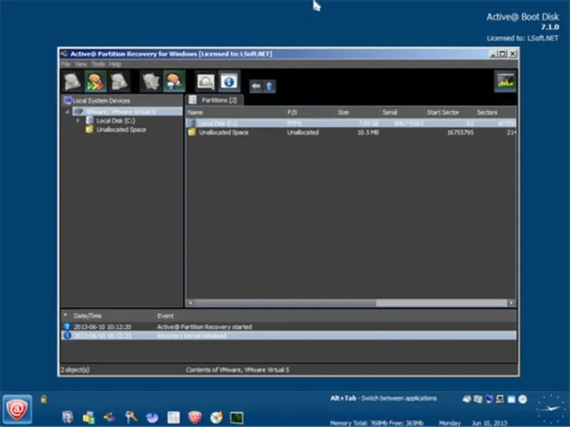Sort by the Start Sector column header

tap(442, 112)
